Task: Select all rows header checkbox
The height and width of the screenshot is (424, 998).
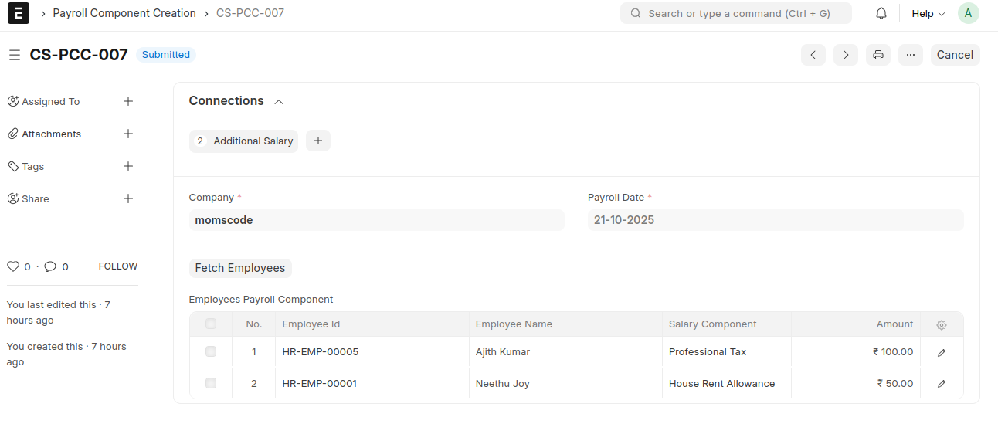Action: (x=211, y=324)
